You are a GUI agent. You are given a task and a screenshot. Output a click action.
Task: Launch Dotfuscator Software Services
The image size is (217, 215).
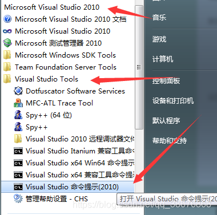pos(75,91)
